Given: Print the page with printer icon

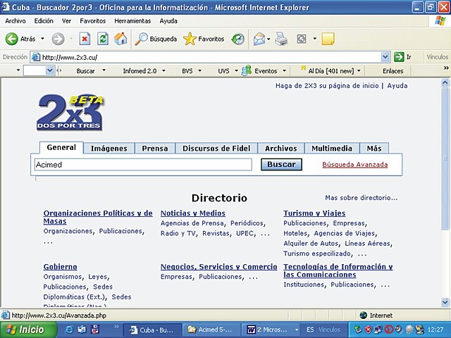Looking at the screenshot, I should [281, 39].
